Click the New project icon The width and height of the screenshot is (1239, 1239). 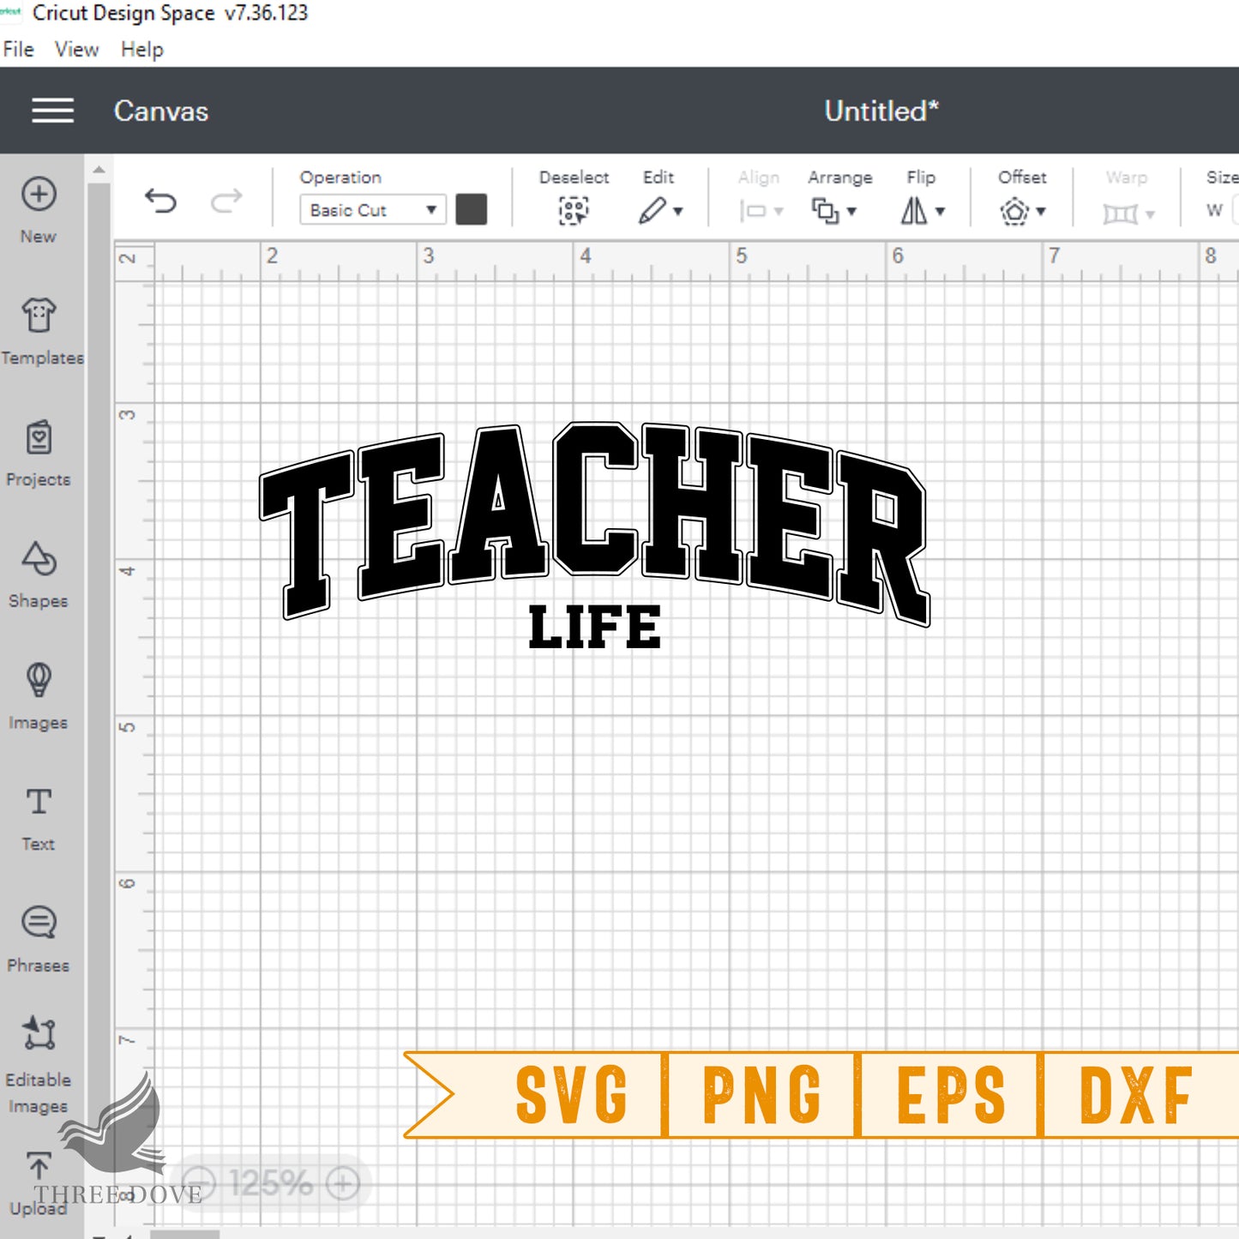[39, 195]
